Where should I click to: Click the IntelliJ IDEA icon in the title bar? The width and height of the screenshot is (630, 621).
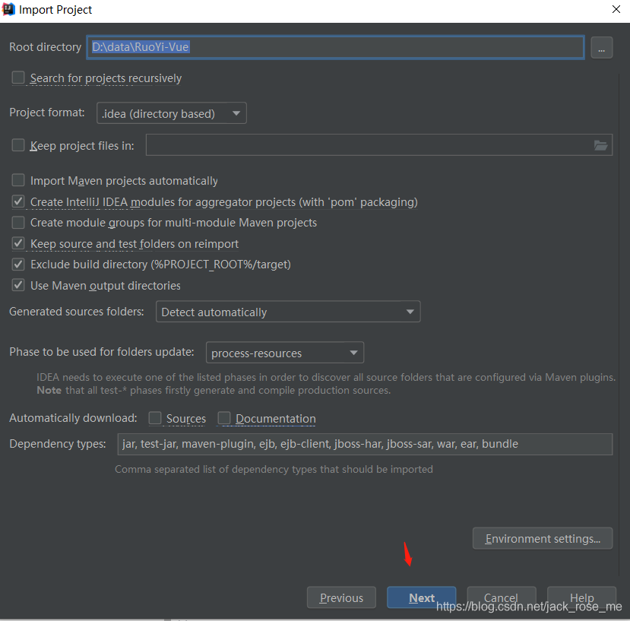click(8, 9)
